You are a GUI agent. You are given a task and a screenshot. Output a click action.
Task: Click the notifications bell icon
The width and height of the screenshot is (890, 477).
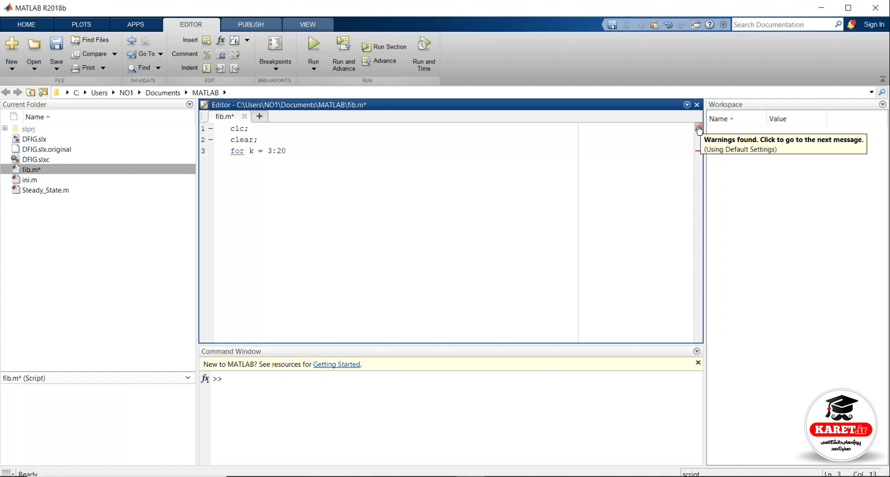click(852, 24)
